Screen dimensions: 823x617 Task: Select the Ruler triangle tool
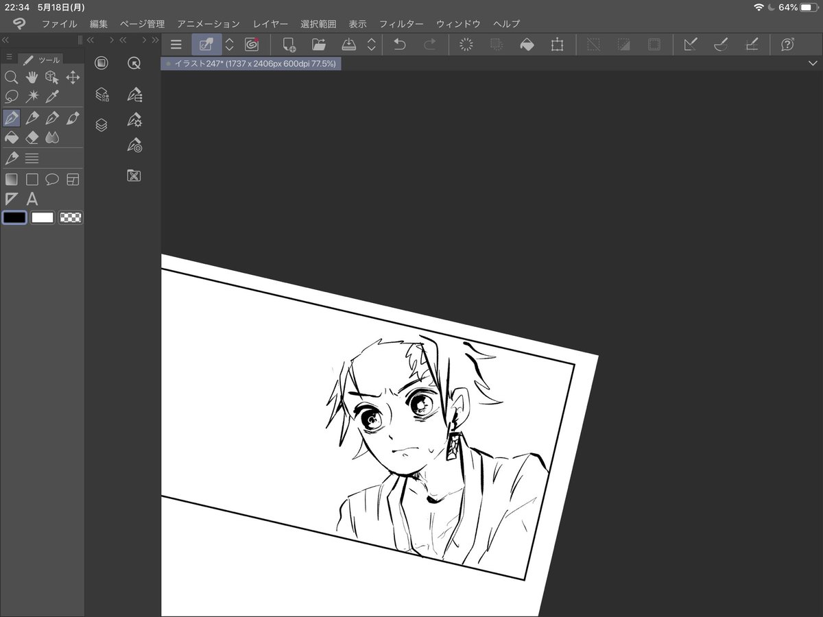coord(11,199)
